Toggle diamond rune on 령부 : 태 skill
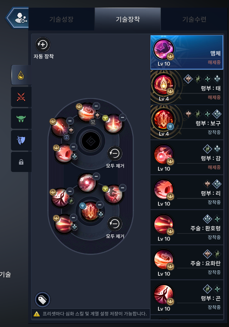Screen dimensions: 229x327 tap(188, 79)
